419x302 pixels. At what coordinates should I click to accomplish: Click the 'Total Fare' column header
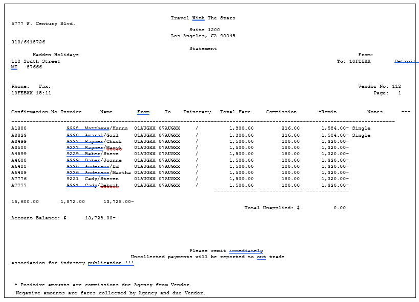235,112
